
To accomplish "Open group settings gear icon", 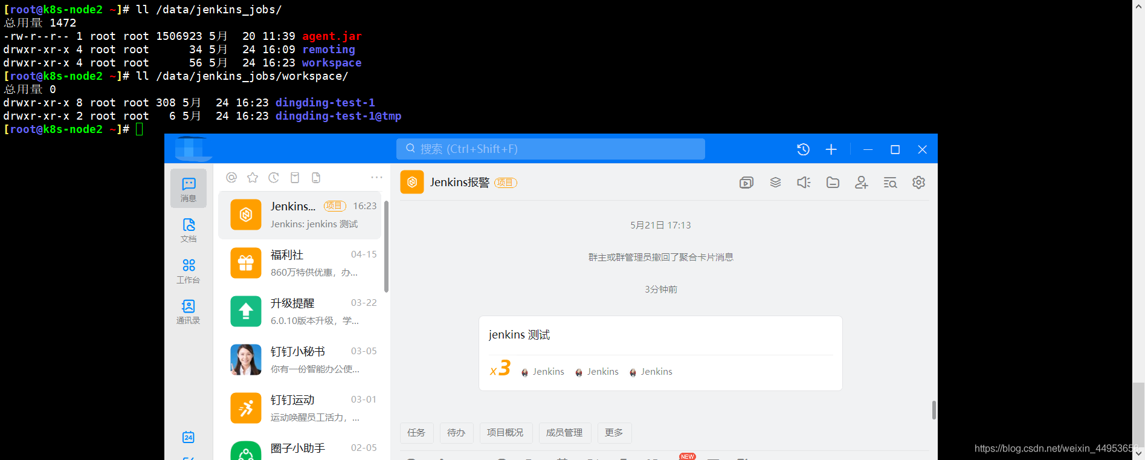I will [x=919, y=183].
